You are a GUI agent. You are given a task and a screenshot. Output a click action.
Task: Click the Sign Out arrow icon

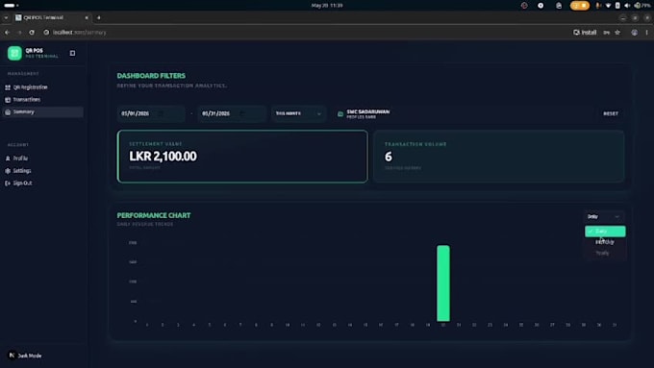click(x=8, y=183)
